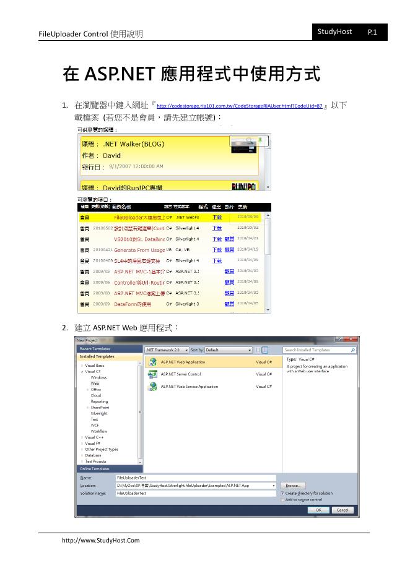The image size is (410, 579).
Task: Click the ASP.NET Web Service Application icon
Action: pyautogui.click(x=152, y=387)
